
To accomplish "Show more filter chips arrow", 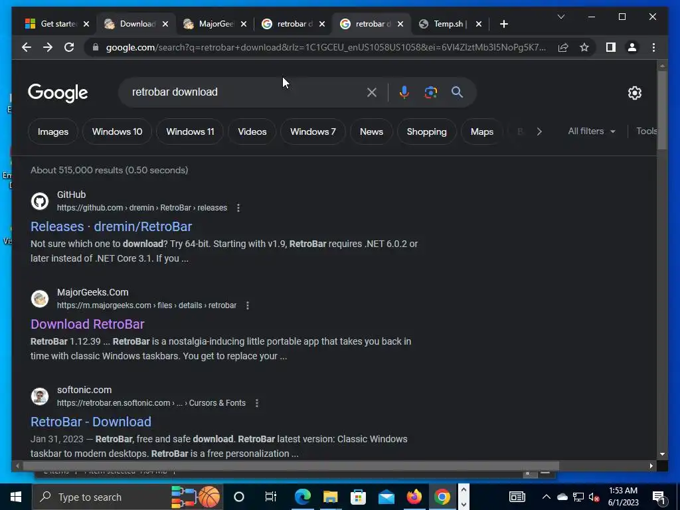I will coord(539,131).
